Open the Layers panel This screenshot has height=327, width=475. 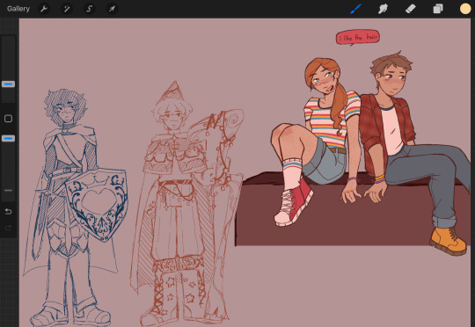coord(438,9)
